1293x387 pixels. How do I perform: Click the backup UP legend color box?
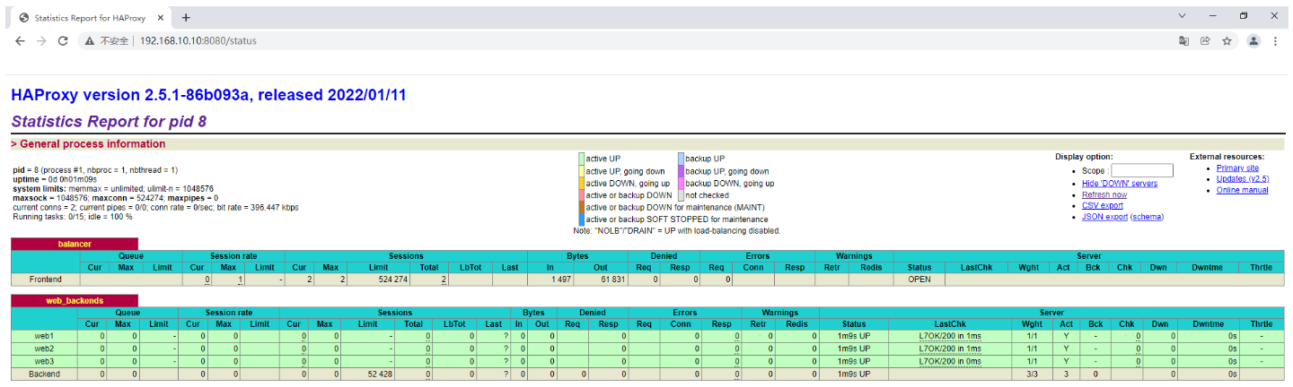682,159
